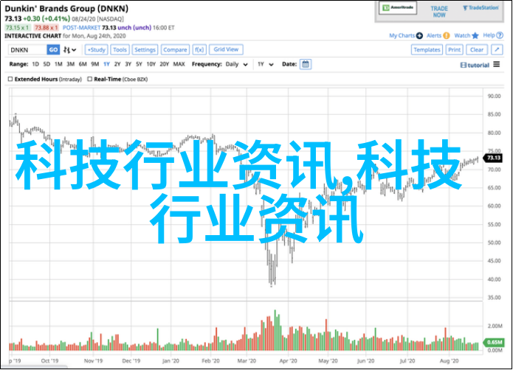
Task: Select the 1Y range
Action: [x=106, y=64]
